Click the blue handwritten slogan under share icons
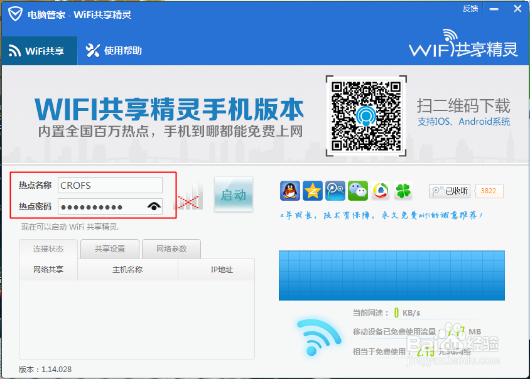Image resolution: width=530 pixels, height=379 pixels. 381,215
